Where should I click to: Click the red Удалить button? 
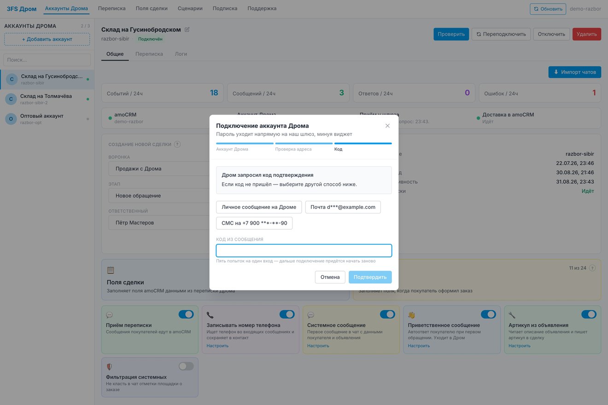[x=587, y=34]
